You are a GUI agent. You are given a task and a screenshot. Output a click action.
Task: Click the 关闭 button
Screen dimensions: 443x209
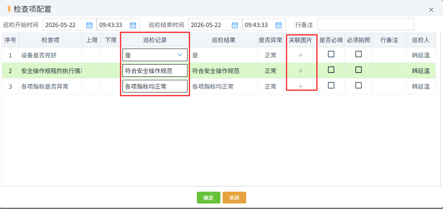click(x=234, y=198)
